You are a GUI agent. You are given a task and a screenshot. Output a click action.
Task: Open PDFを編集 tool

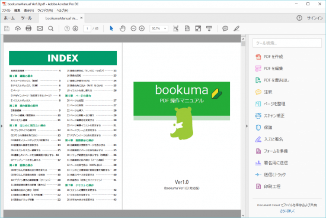269,69
